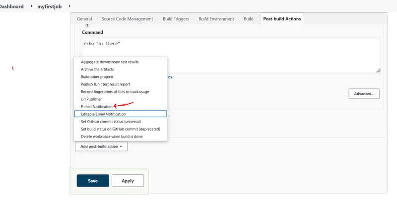Go to Build Environment tab

(x=216, y=19)
